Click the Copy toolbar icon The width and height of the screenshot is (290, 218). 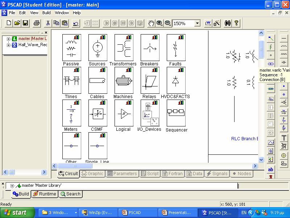(x=56, y=23)
